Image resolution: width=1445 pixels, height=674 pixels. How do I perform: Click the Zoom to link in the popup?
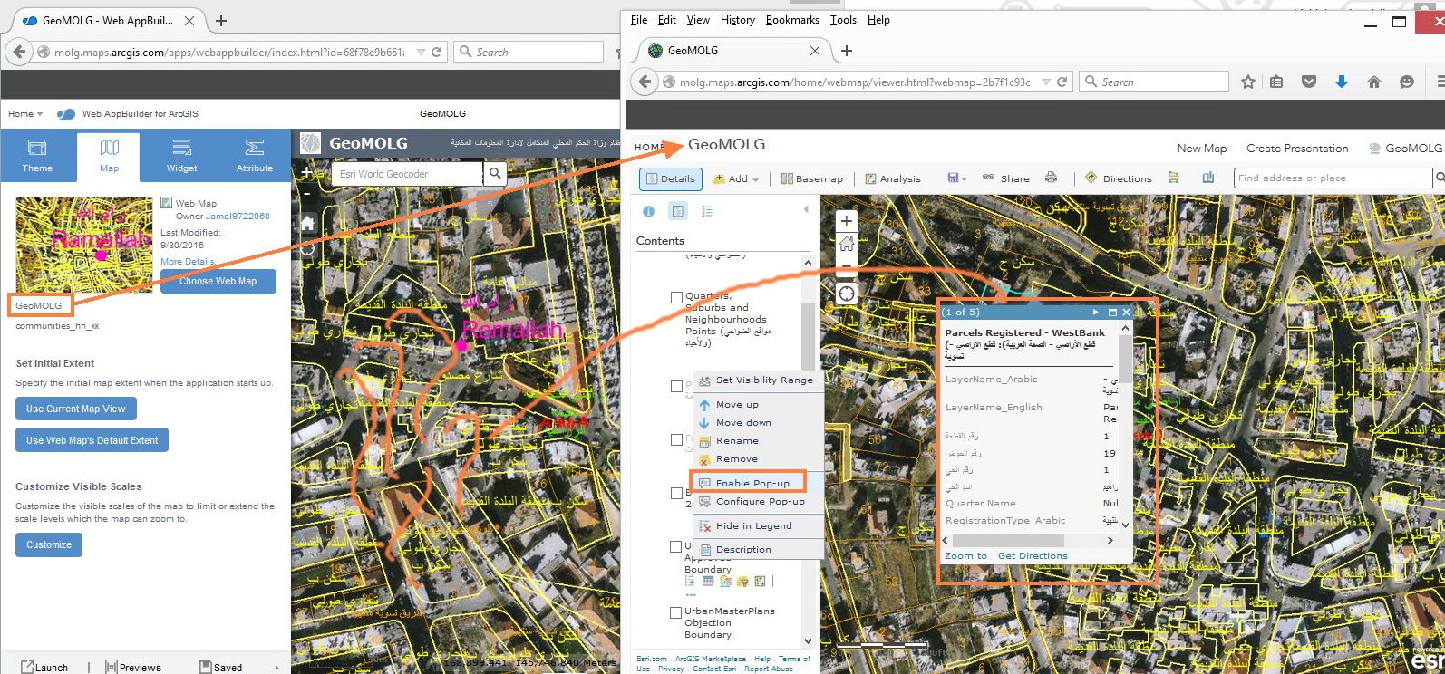click(x=965, y=556)
